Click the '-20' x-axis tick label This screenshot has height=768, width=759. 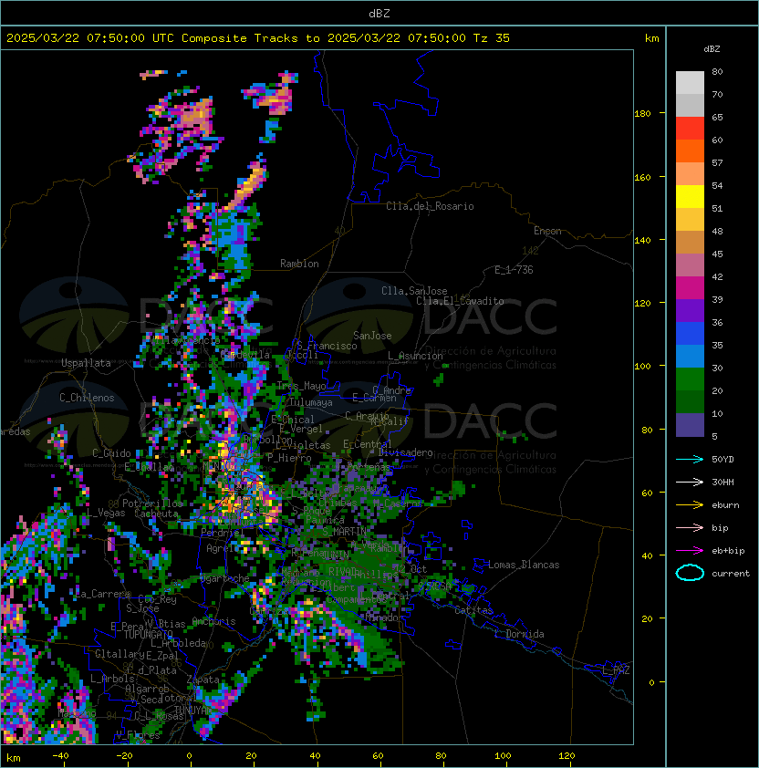[124, 756]
